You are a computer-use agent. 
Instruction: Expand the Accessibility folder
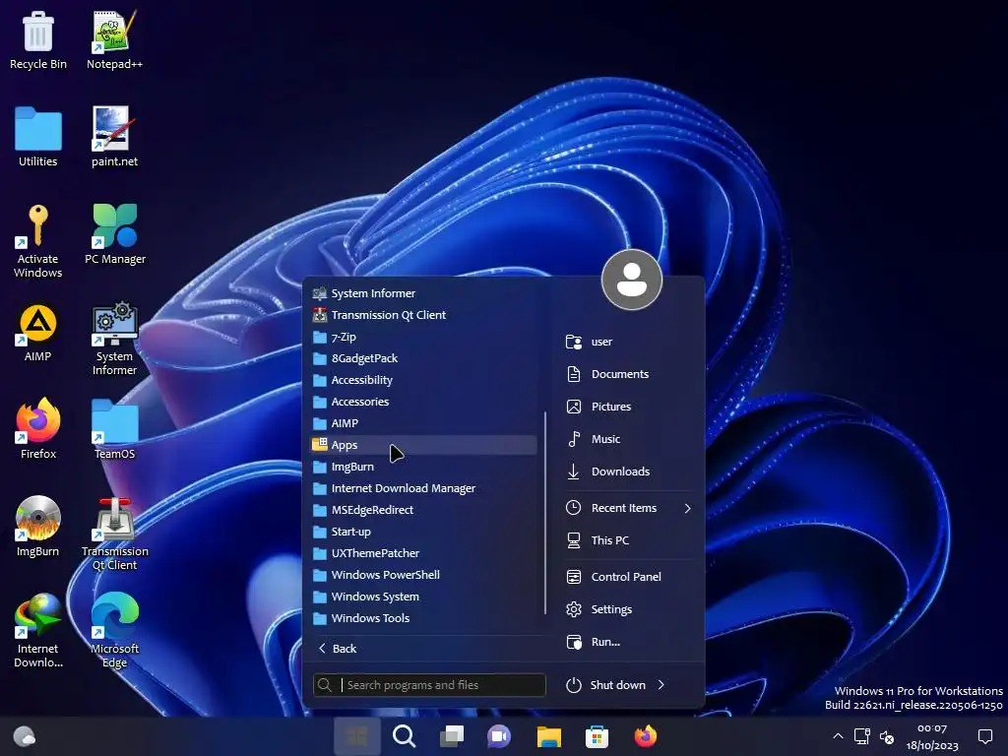423,381
